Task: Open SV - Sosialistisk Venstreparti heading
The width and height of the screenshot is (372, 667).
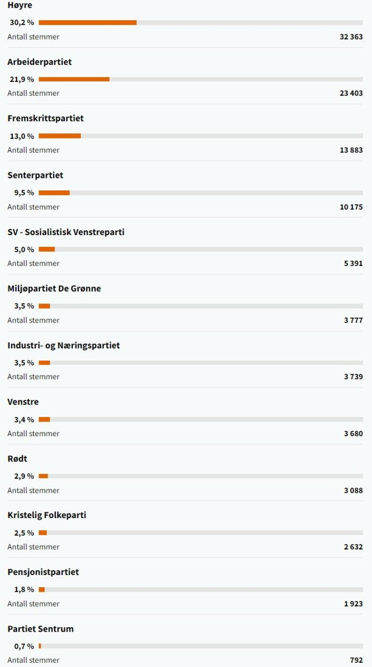Action: point(66,232)
